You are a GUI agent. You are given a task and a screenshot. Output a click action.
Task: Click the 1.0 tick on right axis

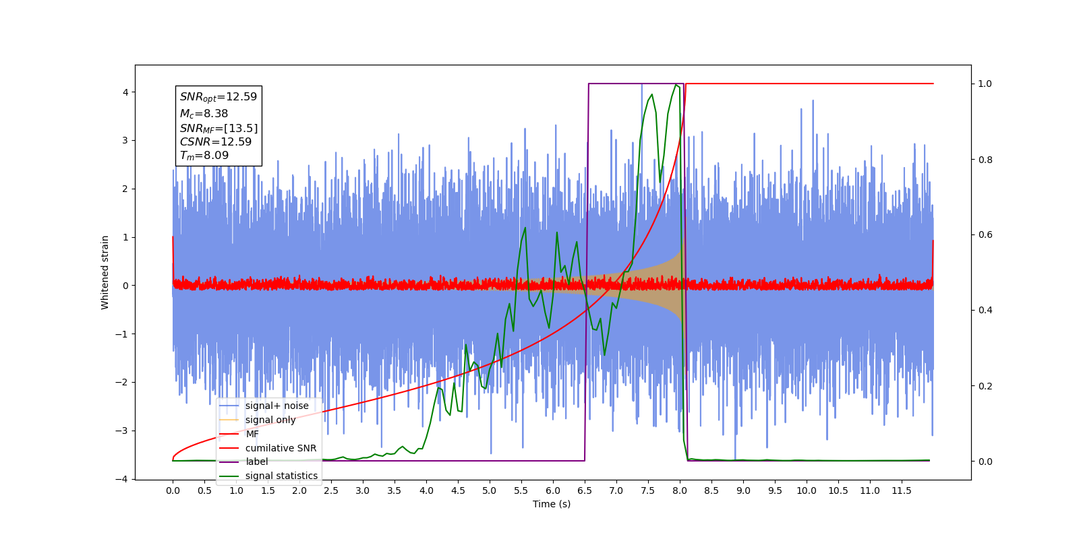click(985, 84)
